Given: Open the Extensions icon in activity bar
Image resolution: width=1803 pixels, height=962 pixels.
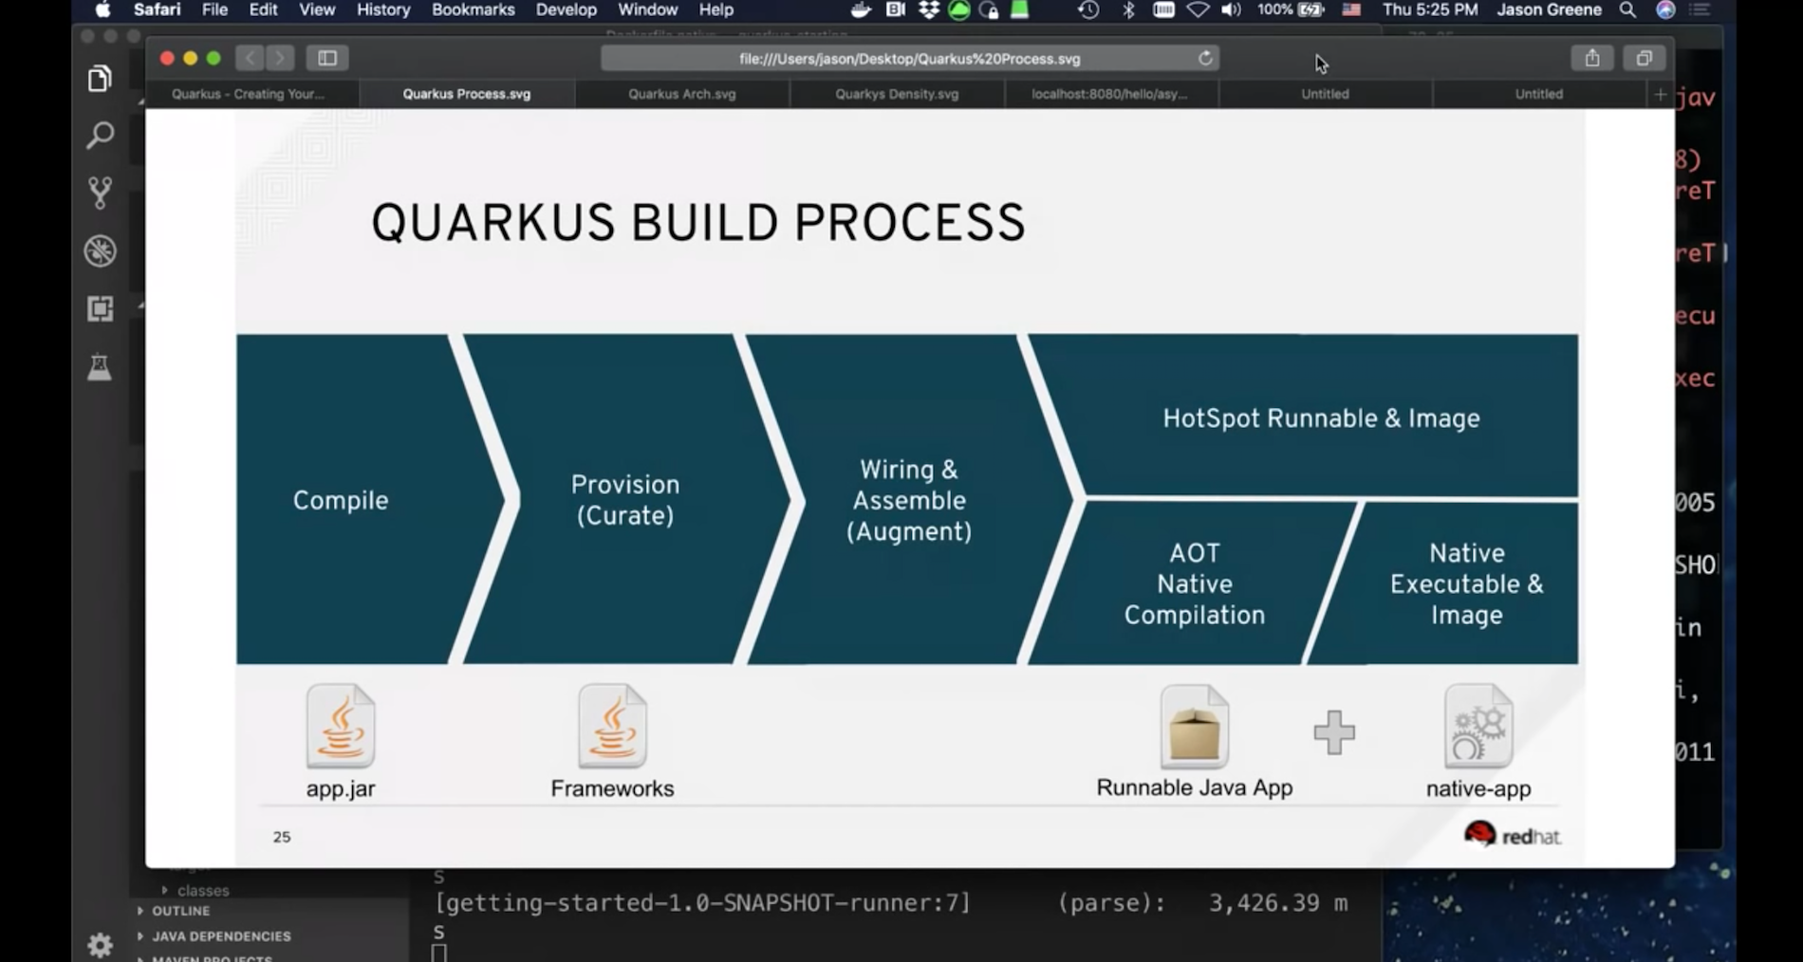Looking at the screenshot, I should [100, 308].
